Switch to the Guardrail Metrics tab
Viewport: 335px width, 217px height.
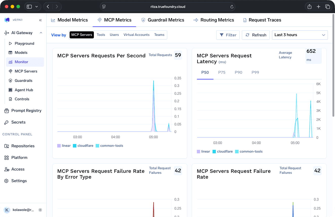click(163, 20)
